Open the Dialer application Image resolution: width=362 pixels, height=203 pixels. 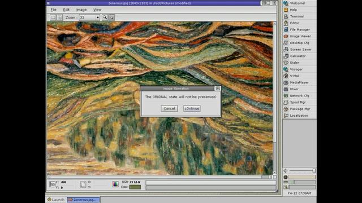point(299,63)
